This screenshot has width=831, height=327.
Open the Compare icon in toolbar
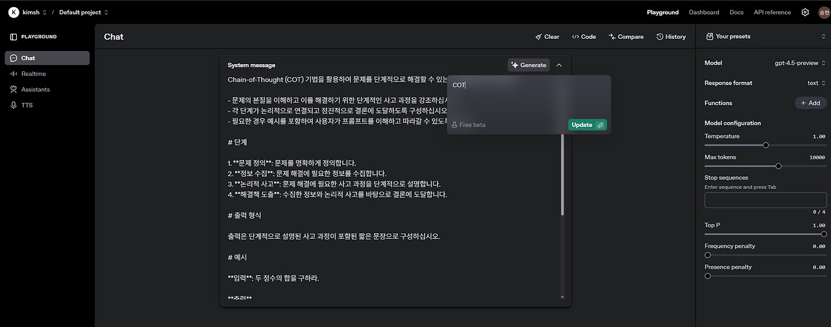pos(612,37)
